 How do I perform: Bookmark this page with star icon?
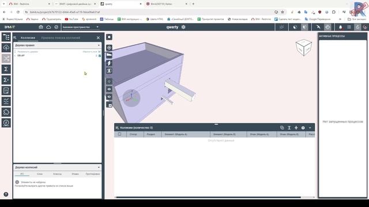pos(283,12)
